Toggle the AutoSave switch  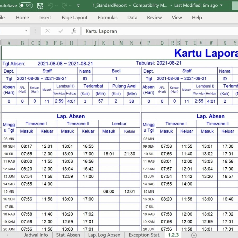[26, 5]
